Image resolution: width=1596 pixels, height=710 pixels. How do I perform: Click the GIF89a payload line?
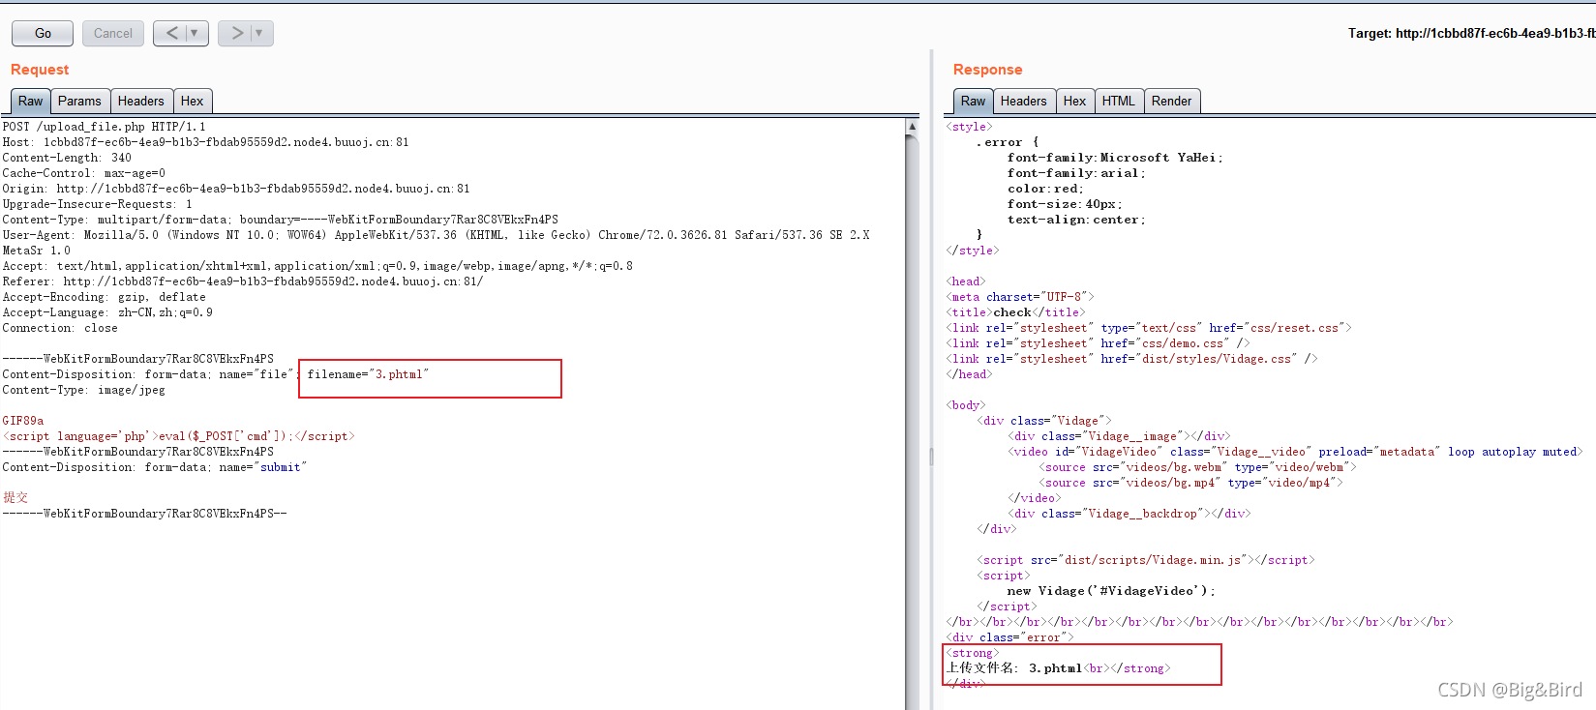pyautogui.click(x=23, y=421)
